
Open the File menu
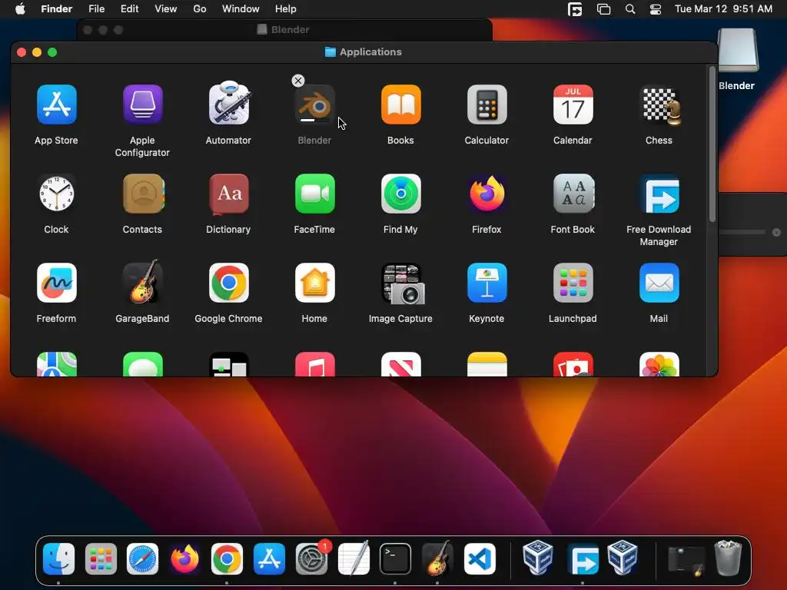tap(96, 8)
